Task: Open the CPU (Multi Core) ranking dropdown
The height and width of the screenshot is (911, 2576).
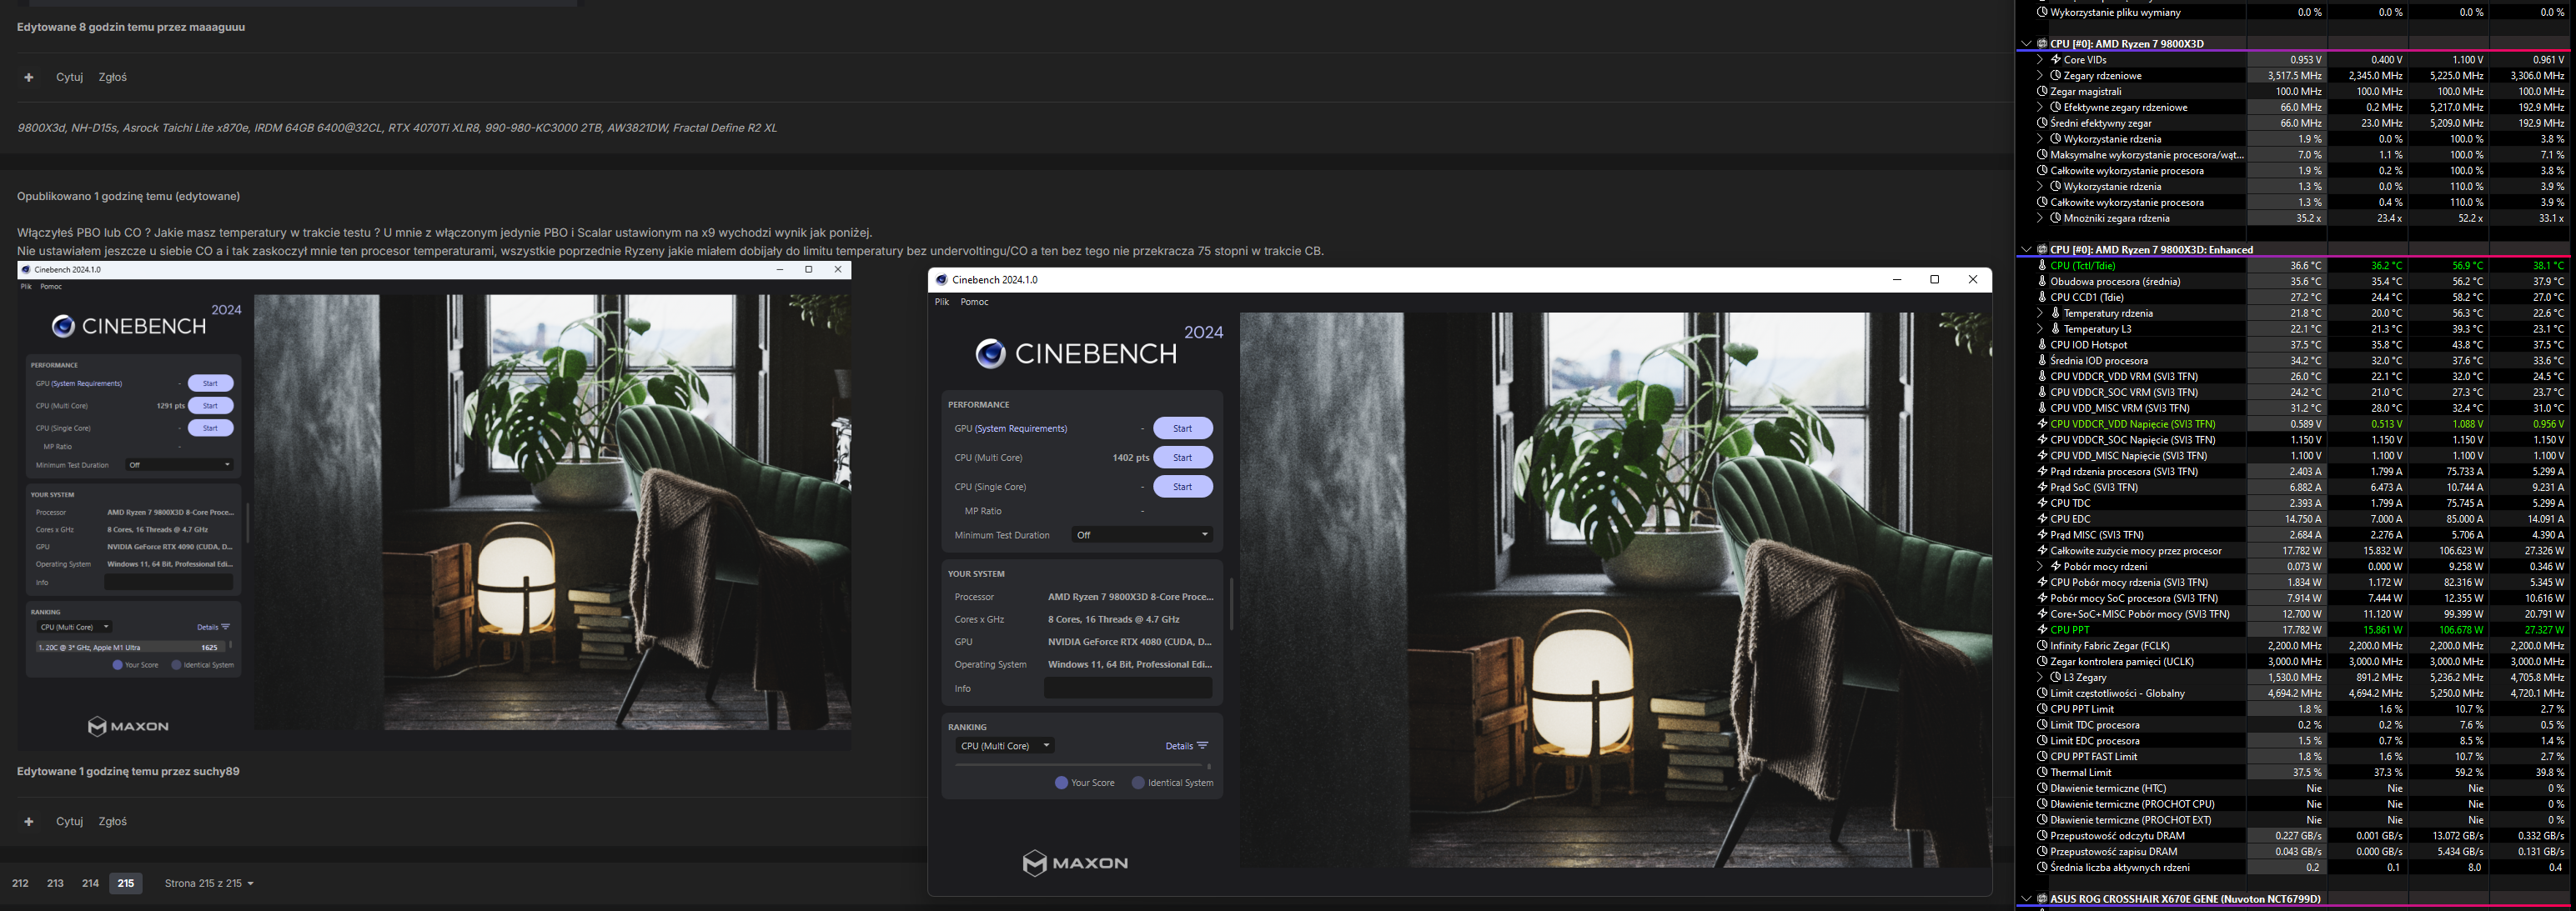Action: pyautogui.click(x=1004, y=746)
